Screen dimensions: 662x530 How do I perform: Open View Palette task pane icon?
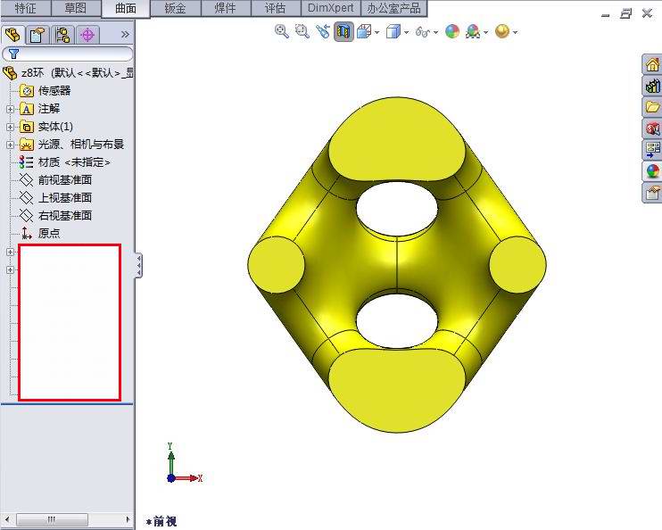[x=652, y=150]
